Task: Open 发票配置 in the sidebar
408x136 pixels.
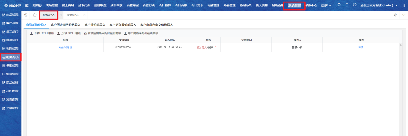Action: [x=11, y=100]
